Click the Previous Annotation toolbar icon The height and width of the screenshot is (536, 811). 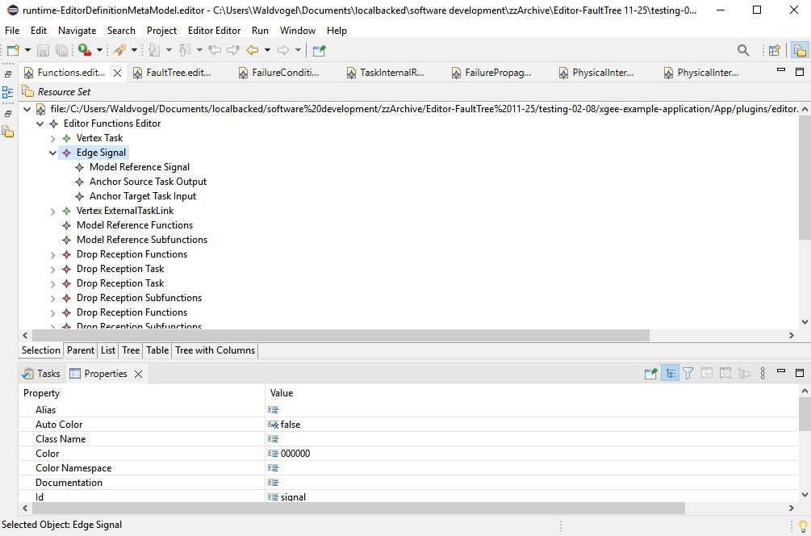(185, 50)
